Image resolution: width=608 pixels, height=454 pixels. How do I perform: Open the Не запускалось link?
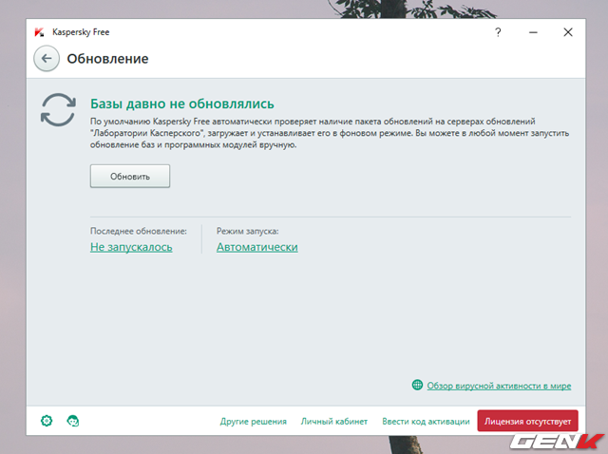click(131, 247)
